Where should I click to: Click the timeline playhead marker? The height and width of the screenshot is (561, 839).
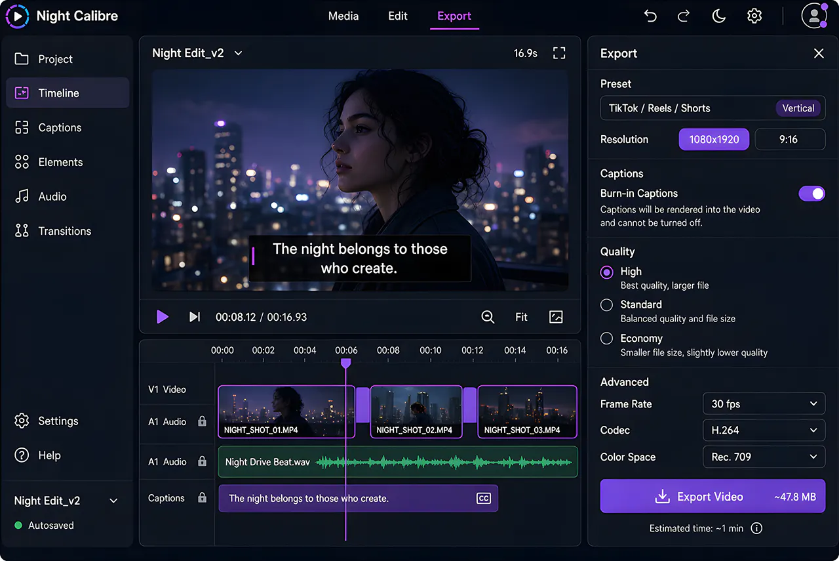tap(345, 363)
